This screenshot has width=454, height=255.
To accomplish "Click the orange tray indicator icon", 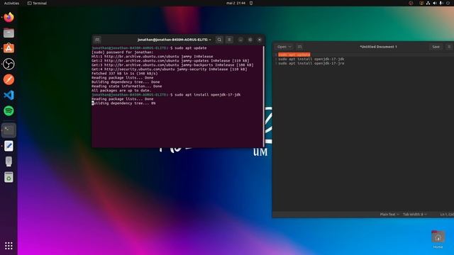I will [x=421, y=3].
